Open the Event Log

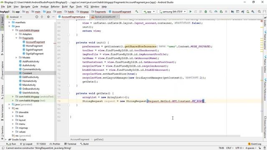pos(254,144)
